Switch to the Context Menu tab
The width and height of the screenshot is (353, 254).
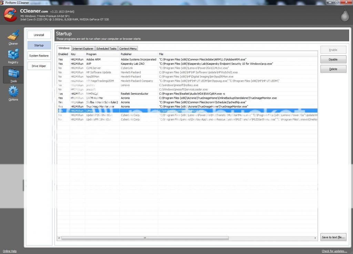[x=128, y=49]
